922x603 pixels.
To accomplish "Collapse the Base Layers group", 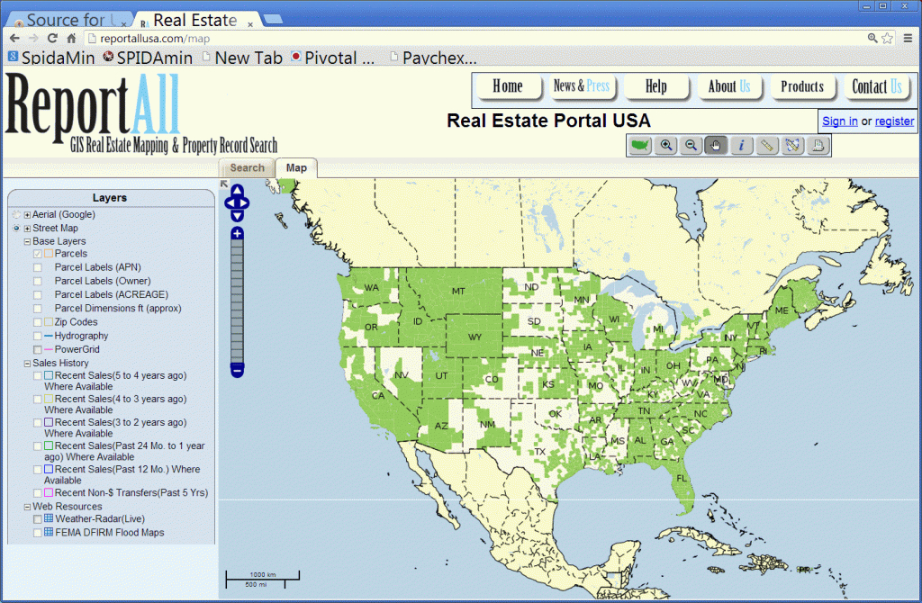I will coord(27,242).
